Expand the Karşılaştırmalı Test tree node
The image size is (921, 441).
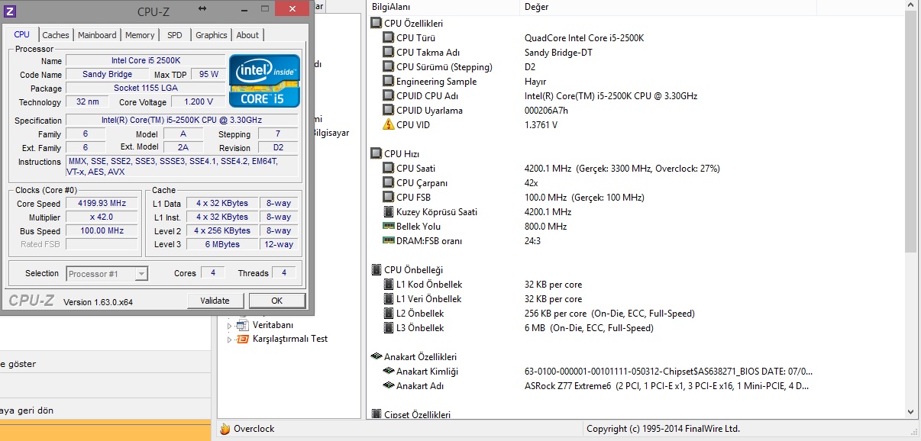(x=229, y=339)
